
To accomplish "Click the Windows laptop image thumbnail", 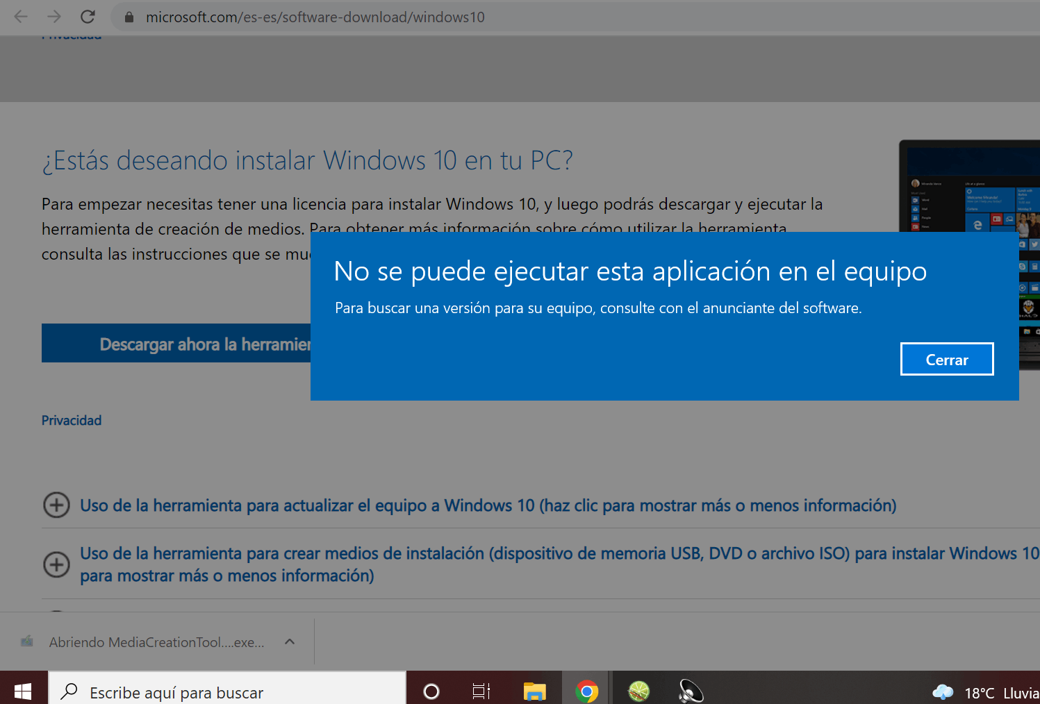I will click(x=970, y=255).
